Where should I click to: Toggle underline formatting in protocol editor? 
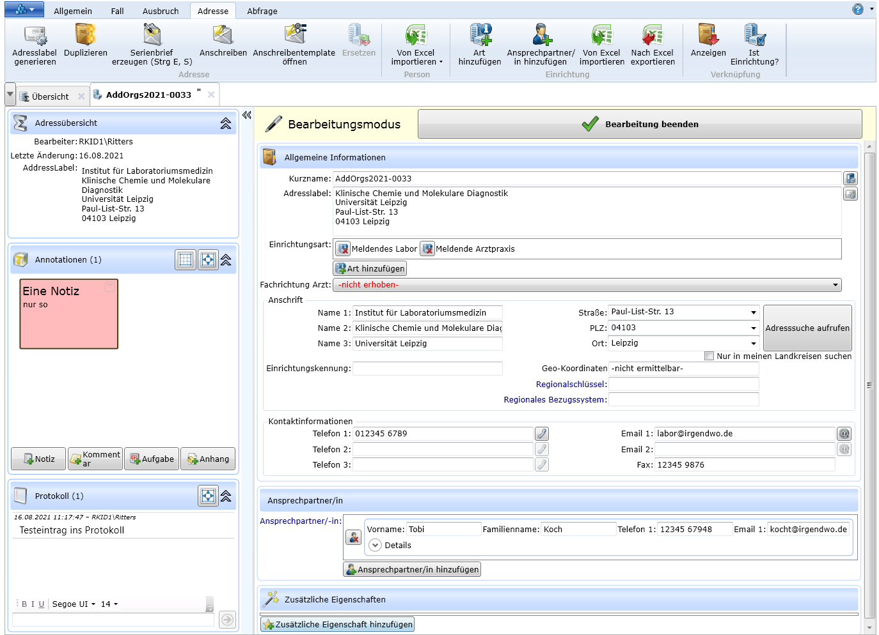click(x=42, y=604)
